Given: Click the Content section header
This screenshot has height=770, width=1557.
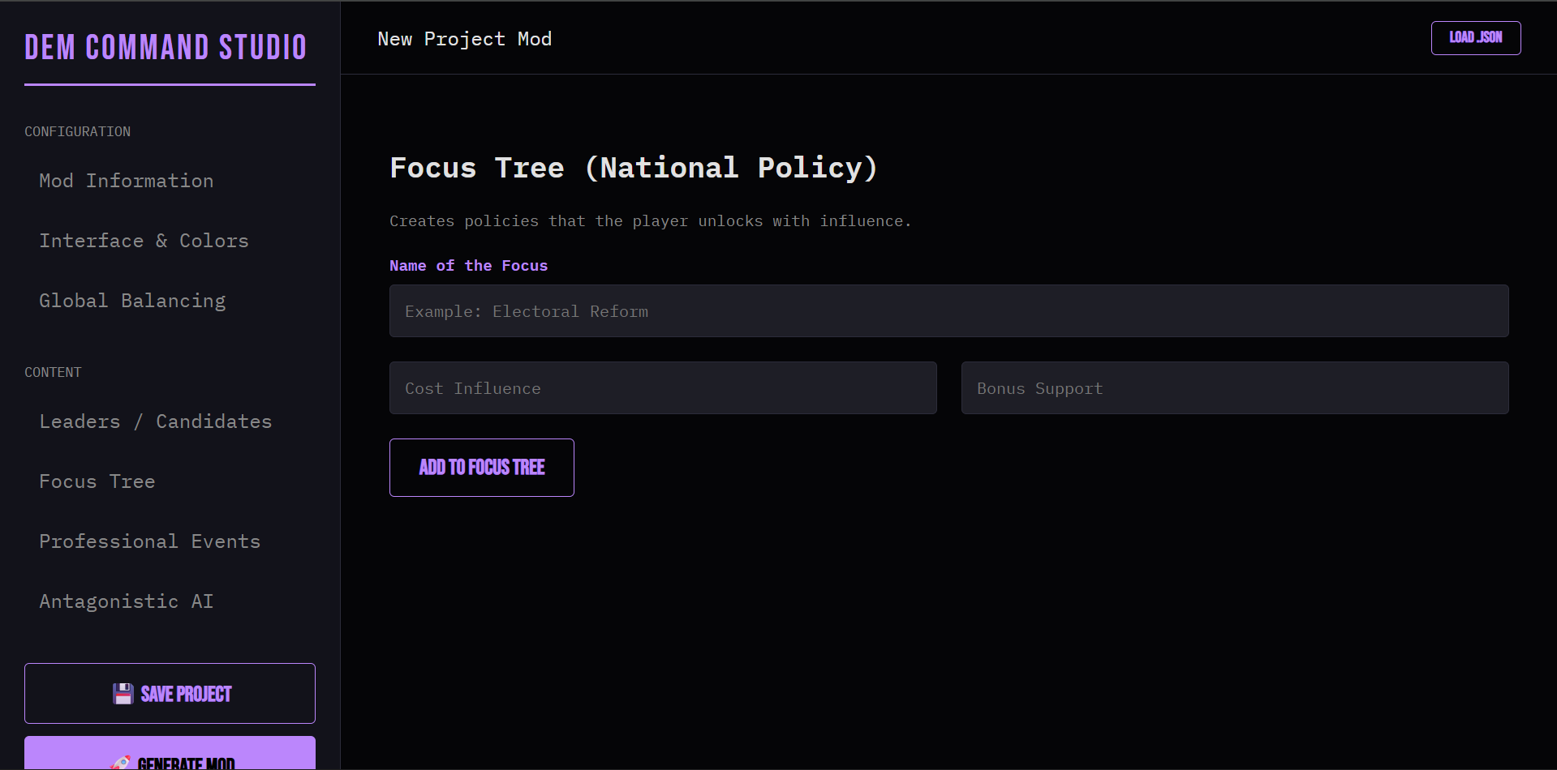Looking at the screenshot, I should tap(53, 372).
